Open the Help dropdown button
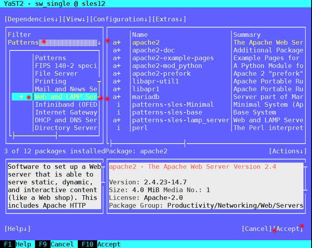The image size is (312, 248). (x=18, y=229)
